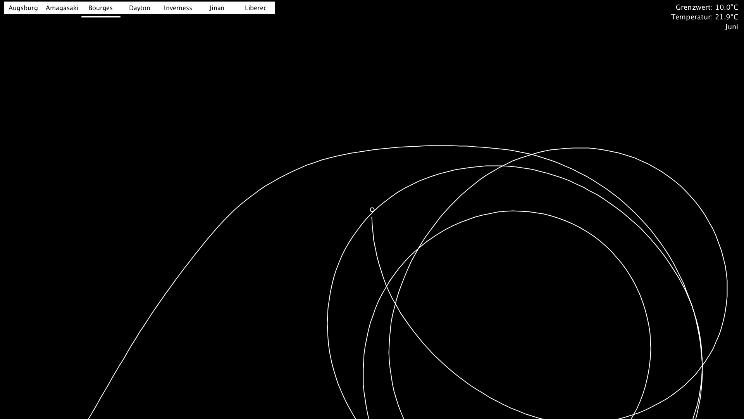Click the degree symbol in Grenzwert value
The image size is (744, 419).
[731, 6]
